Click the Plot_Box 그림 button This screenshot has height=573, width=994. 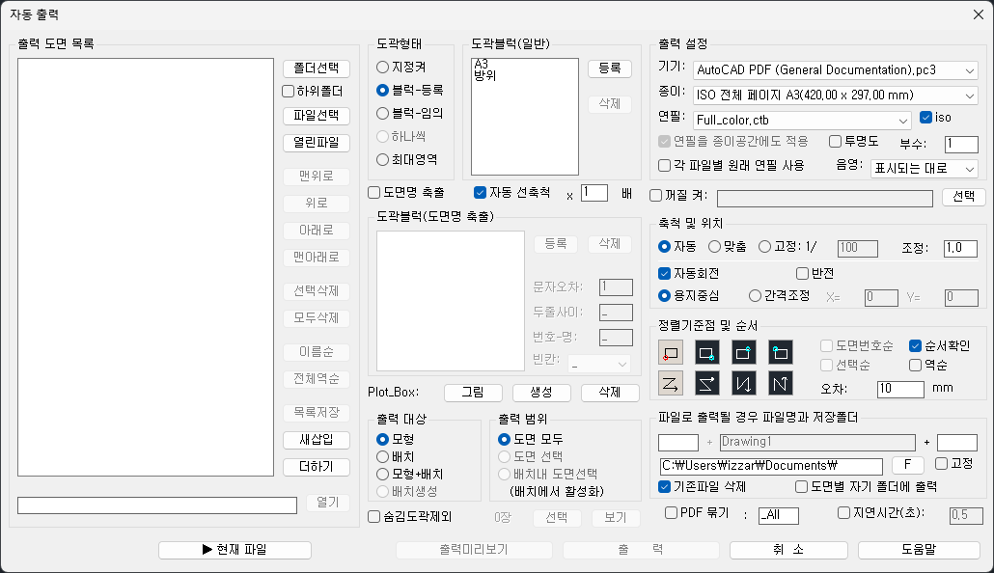[x=473, y=393]
